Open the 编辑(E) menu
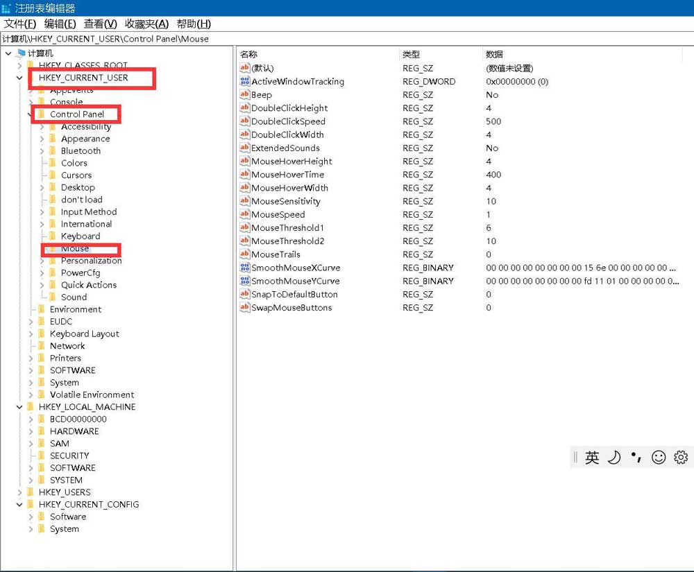This screenshot has width=694, height=572. [x=60, y=24]
